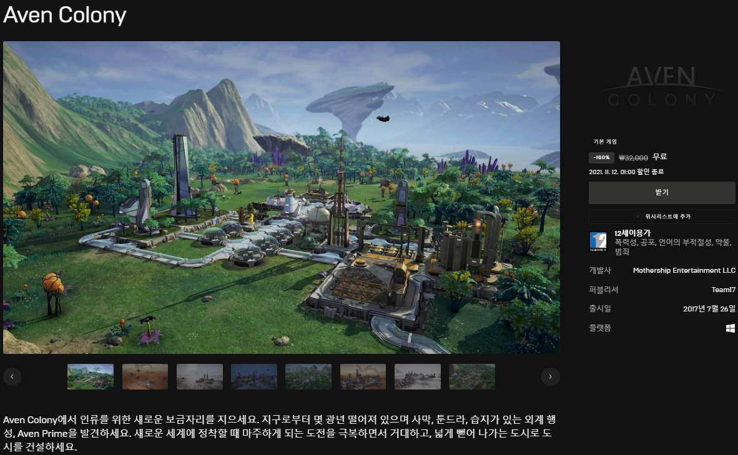Screen dimensions: 738x455
Task: Click the Aven Colony page title
Action: [65, 15]
